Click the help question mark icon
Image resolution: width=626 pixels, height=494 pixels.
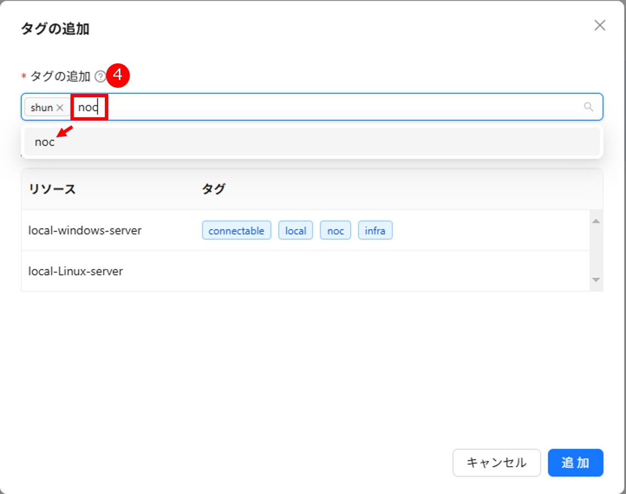[x=100, y=76]
